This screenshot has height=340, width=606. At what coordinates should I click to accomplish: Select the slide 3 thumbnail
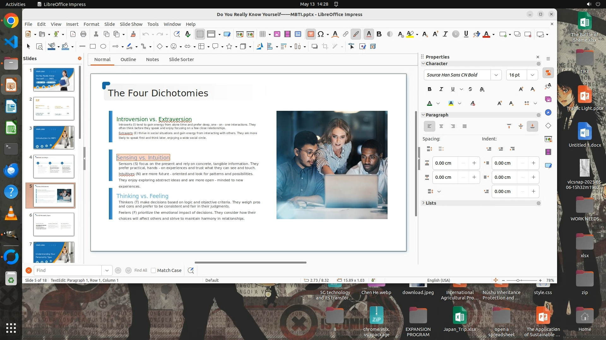pos(54,138)
